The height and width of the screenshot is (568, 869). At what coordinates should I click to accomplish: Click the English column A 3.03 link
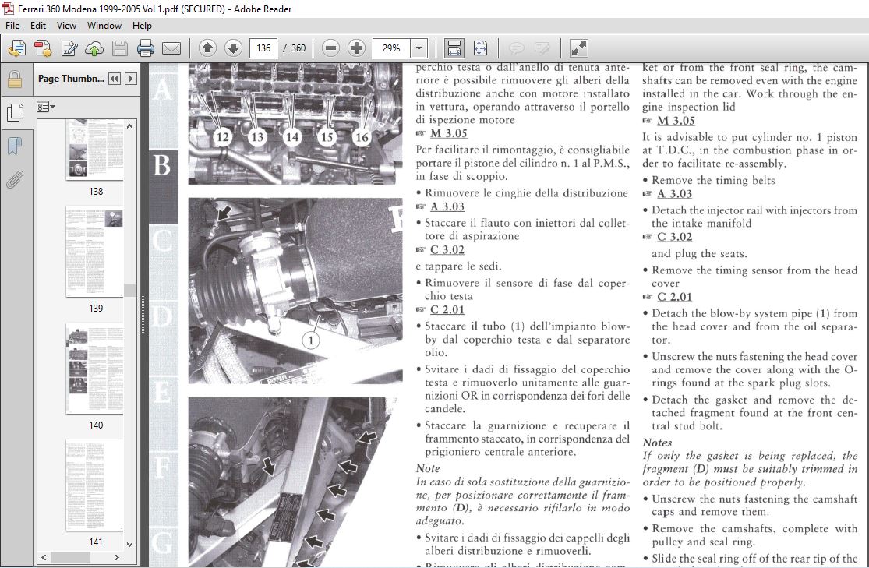click(x=674, y=194)
